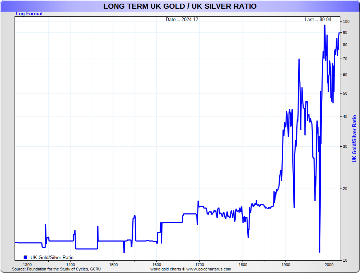This screenshot has height=273, width=360.
Task: Click the x-axis label 1300
Action: pos(27,265)
